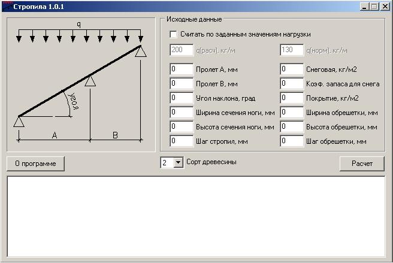Click the Стропила app icon in title bar
The height and width of the screenshot is (263, 393).
(7, 6)
